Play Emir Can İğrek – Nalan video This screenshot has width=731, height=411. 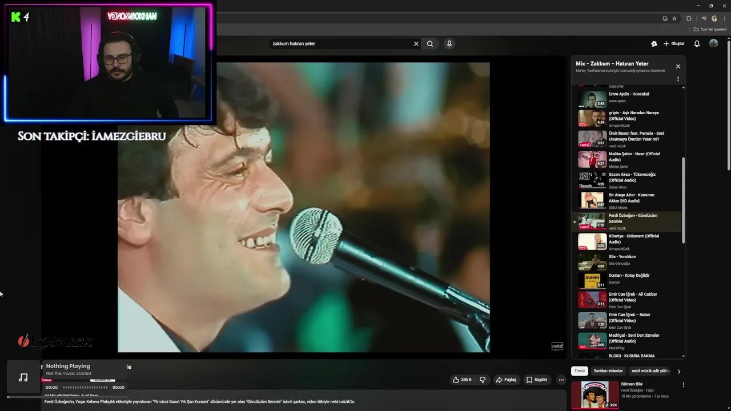pyautogui.click(x=628, y=321)
